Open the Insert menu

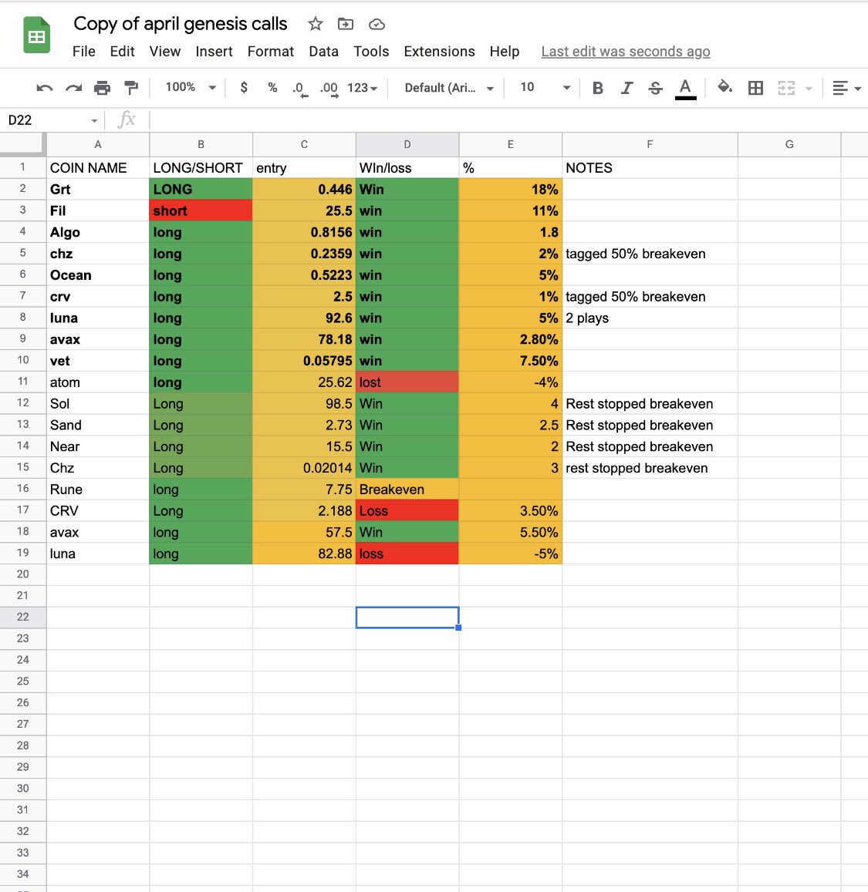pos(214,51)
